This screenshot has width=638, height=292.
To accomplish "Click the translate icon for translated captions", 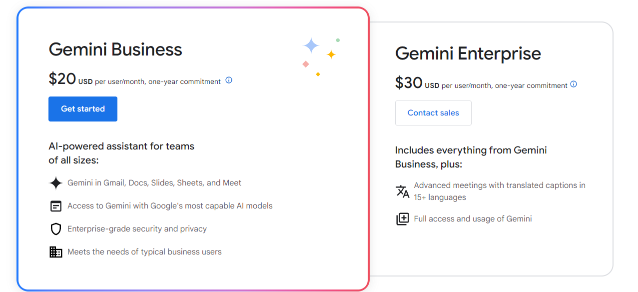I will point(403,191).
